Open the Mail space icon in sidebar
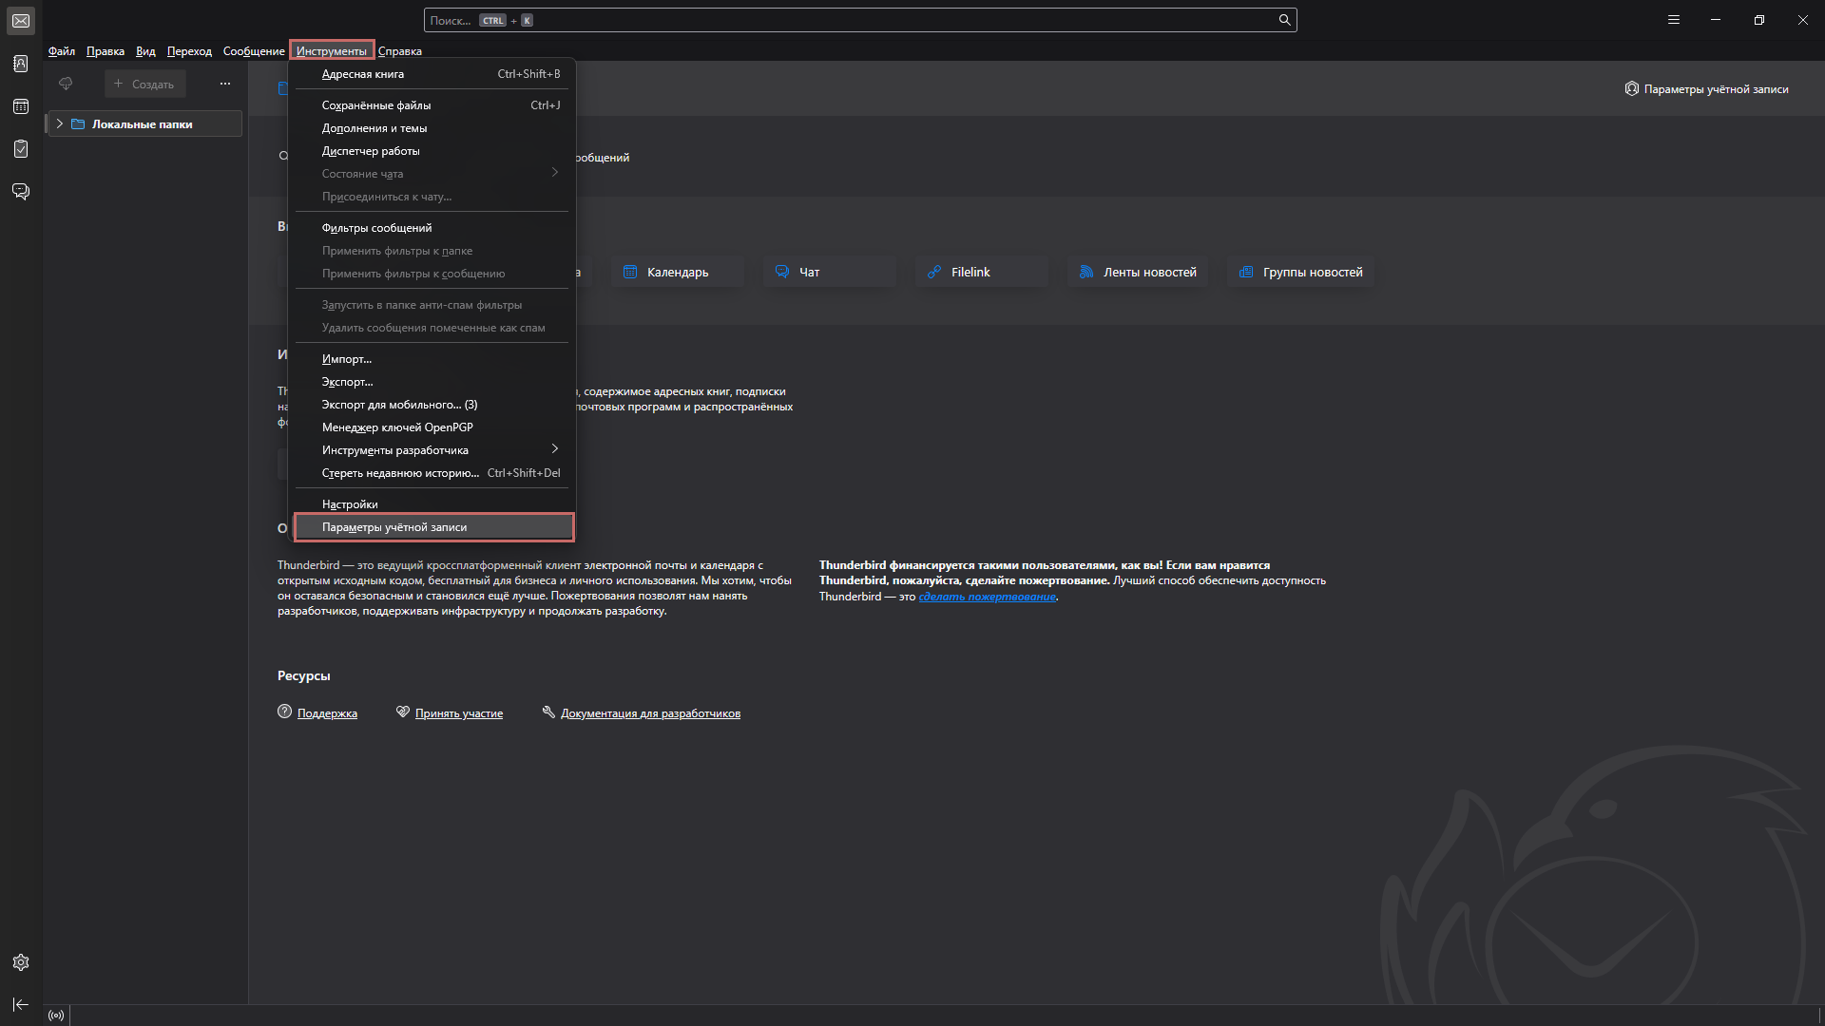The width and height of the screenshot is (1825, 1026). pyautogui.click(x=21, y=21)
